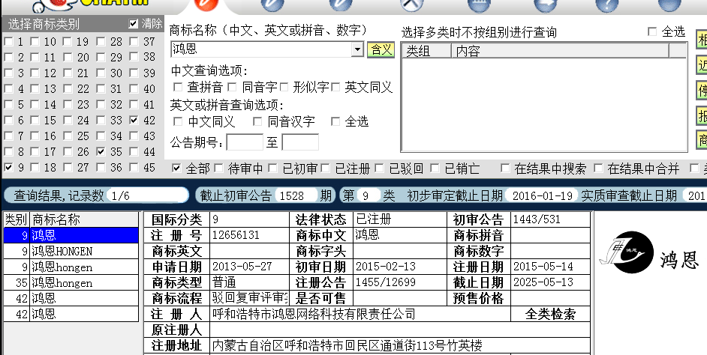Click 注册公告 value 1455/12699
This screenshot has width=707, height=355.
[x=386, y=282]
